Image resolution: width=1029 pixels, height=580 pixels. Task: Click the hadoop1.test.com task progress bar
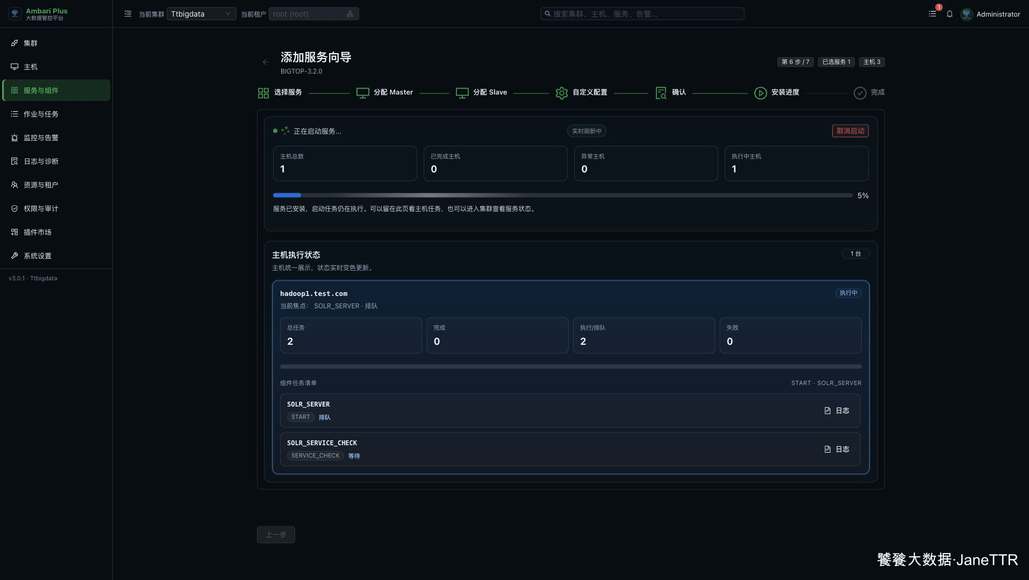point(570,367)
